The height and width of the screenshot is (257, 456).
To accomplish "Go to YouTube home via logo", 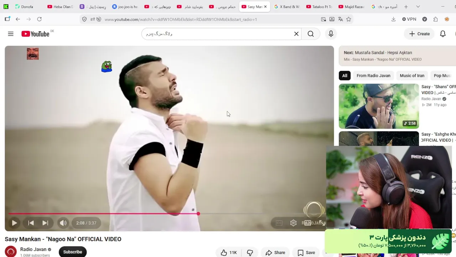I will pos(35,34).
